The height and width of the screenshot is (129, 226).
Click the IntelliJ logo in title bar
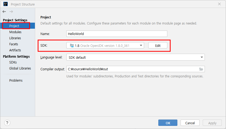[6, 4]
